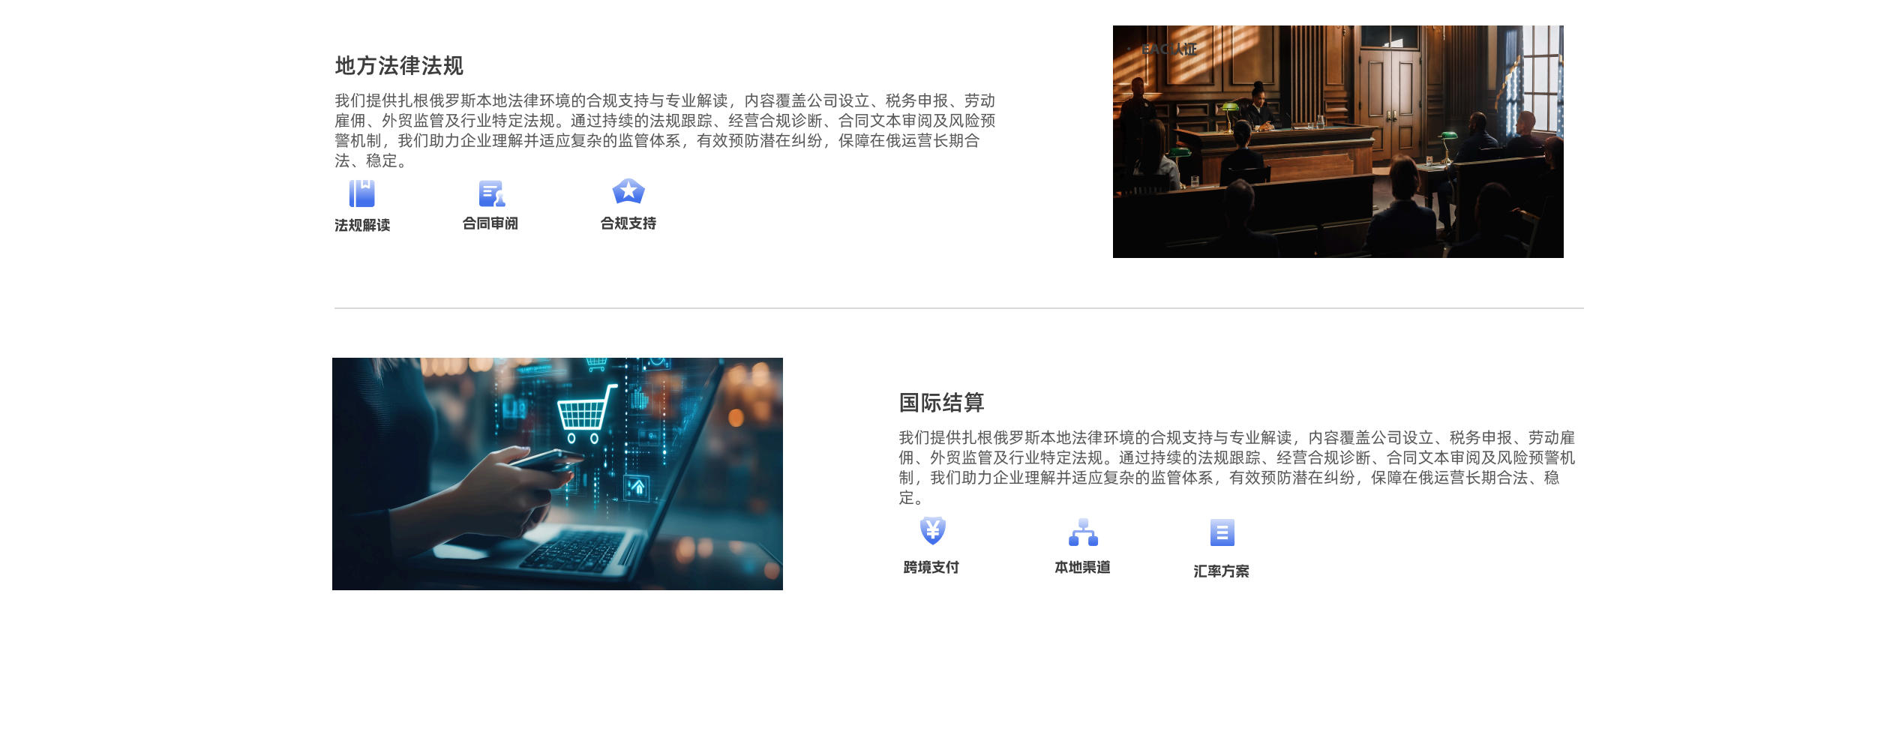Click the blue book icon above 法规解读

coord(361,193)
